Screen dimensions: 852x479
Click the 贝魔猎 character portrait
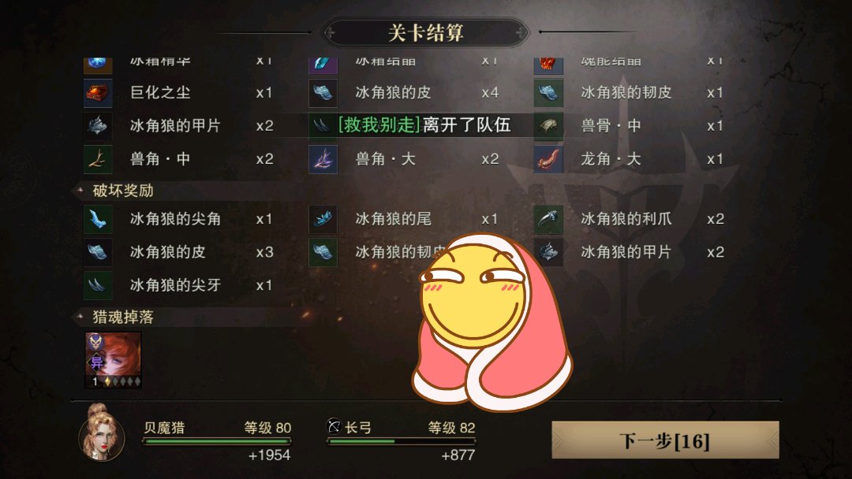102,433
